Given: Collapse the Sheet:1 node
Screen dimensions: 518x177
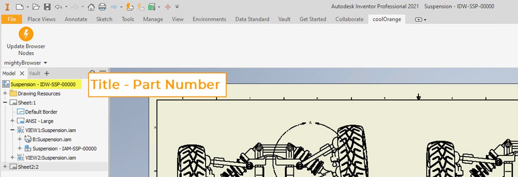Looking at the screenshot, I should click(5, 103).
